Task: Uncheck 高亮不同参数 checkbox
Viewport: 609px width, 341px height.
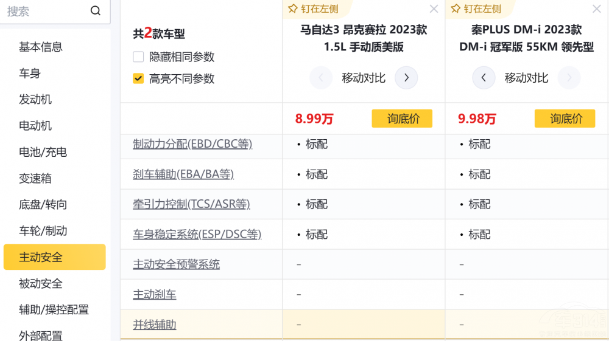Action: [138, 79]
